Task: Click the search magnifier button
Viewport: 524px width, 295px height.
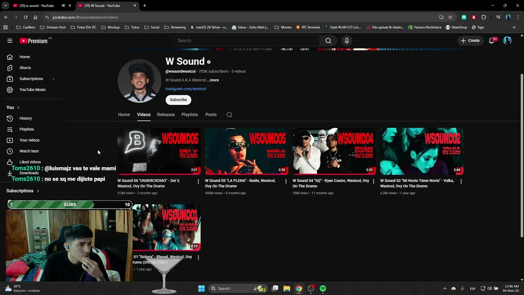Action: pyautogui.click(x=328, y=41)
